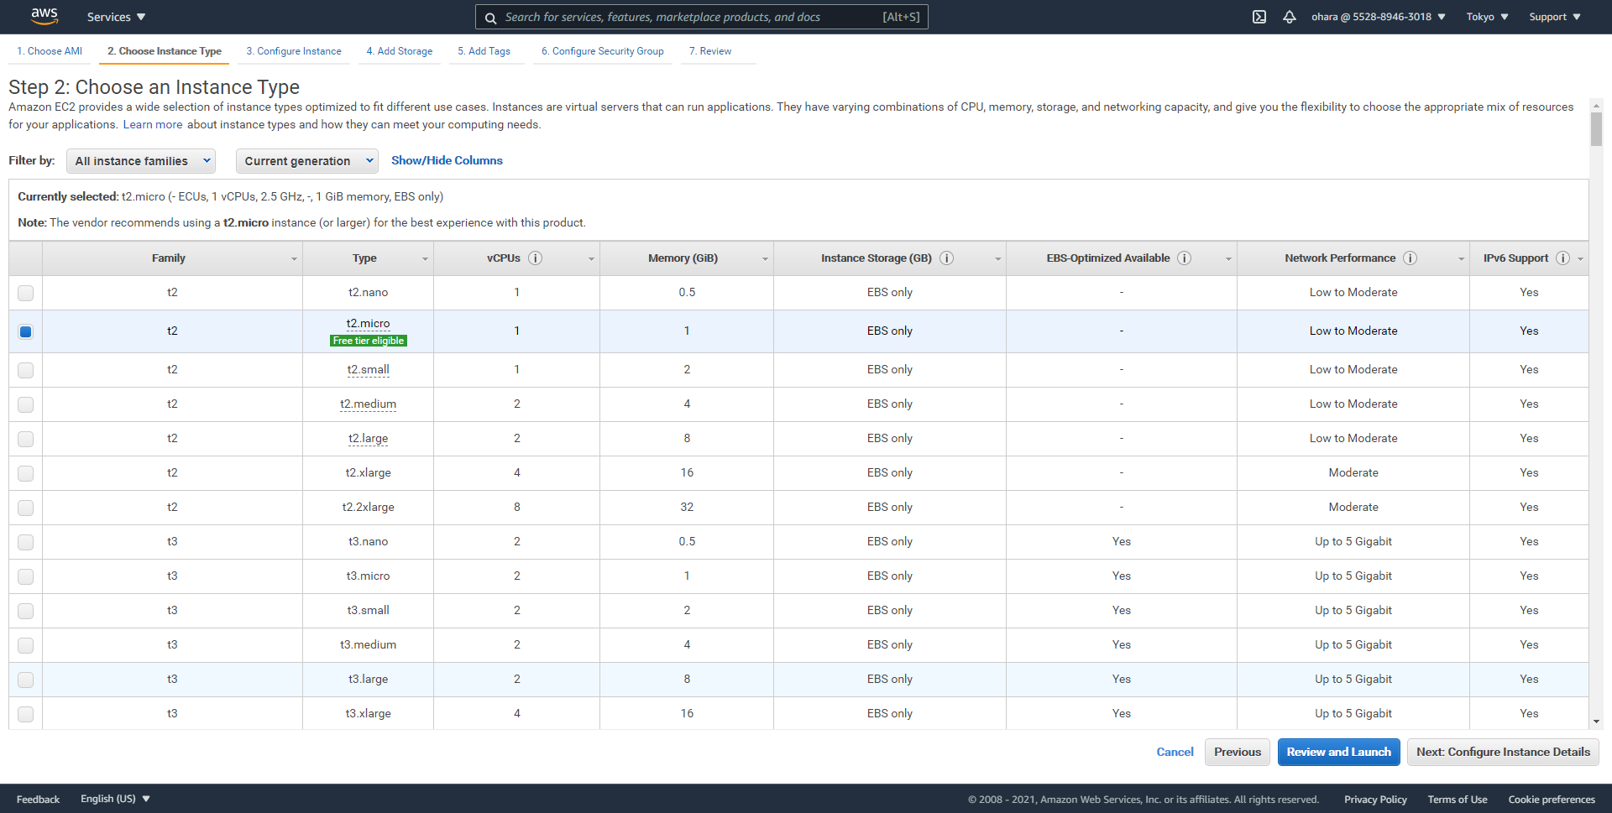The image size is (1612, 813).
Task: Select the t3.medium instance checkbox
Action: click(26, 645)
